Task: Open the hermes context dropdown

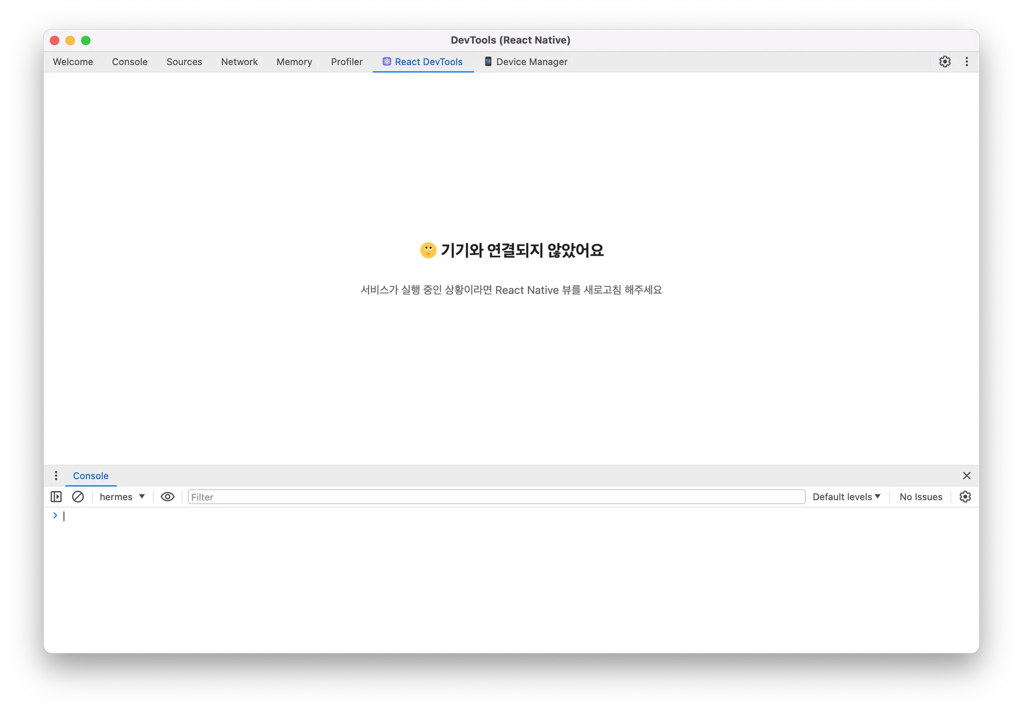Action: [x=122, y=497]
